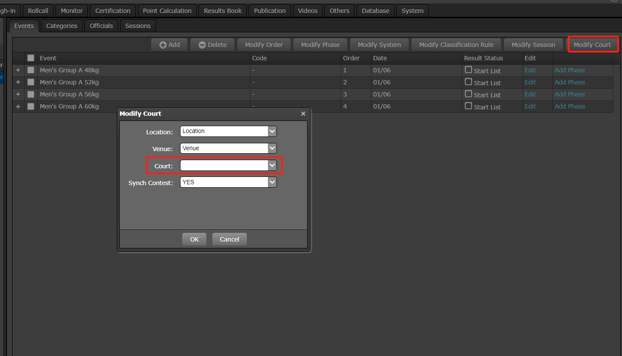This screenshot has width=622, height=356.
Task: Switch to the Categories tab
Action: [62, 26]
